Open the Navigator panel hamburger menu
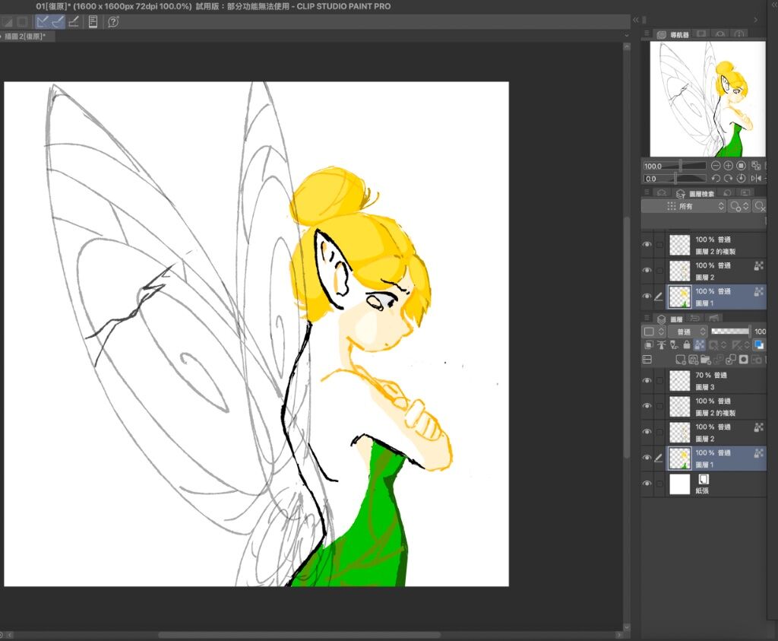778x641 pixels. pos(647,33)
